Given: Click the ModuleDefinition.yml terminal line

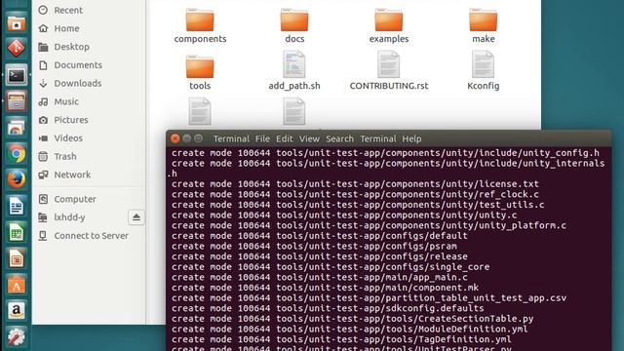Looking at the screenshot, I should [x=349, y=329].
